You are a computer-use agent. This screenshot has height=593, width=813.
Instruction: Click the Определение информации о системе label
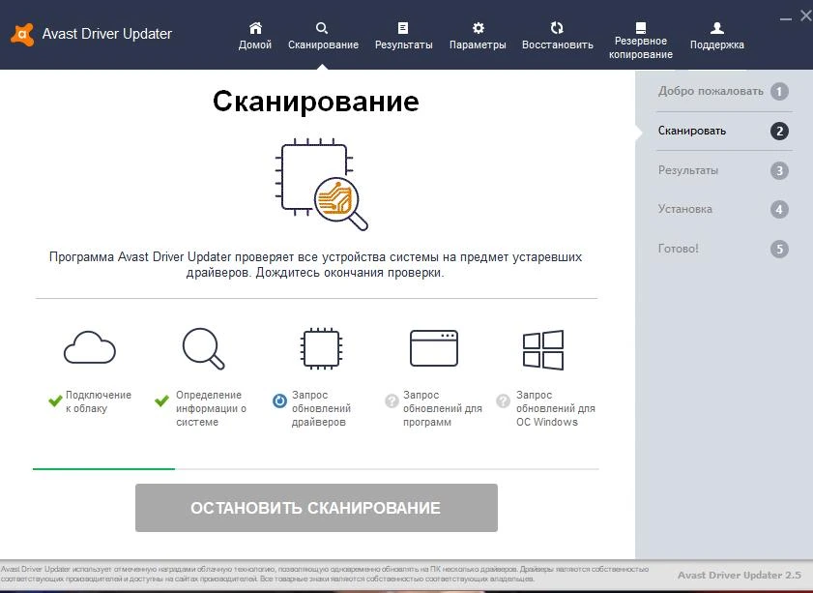pos(211,408)
